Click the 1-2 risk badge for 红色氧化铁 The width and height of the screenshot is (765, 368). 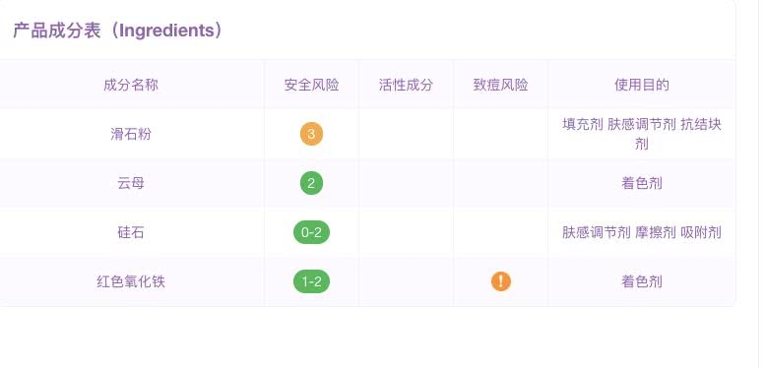311,281
